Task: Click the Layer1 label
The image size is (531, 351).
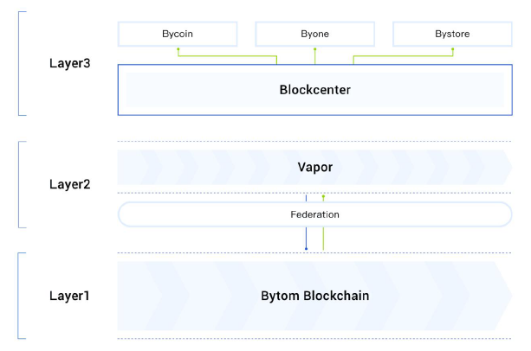Action: coord(69,296)
